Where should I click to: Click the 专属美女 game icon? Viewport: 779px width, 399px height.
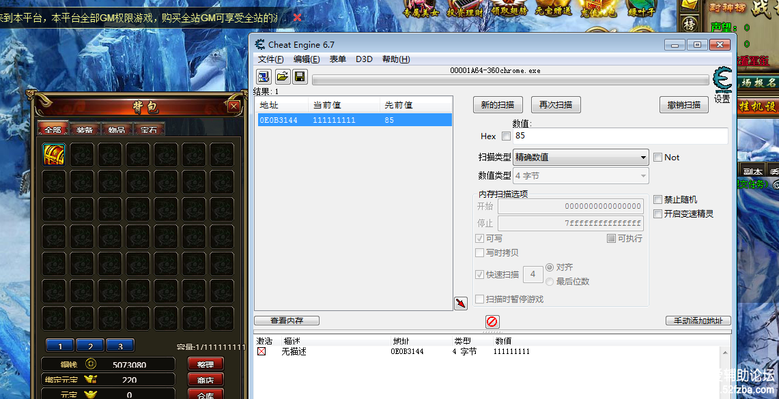(421, 8)
